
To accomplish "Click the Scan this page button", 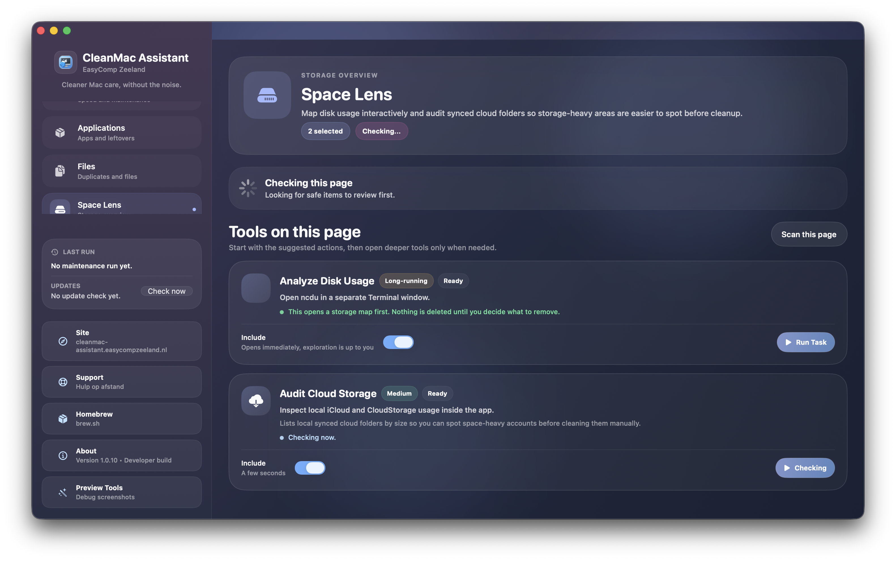I will pos(809,234).
